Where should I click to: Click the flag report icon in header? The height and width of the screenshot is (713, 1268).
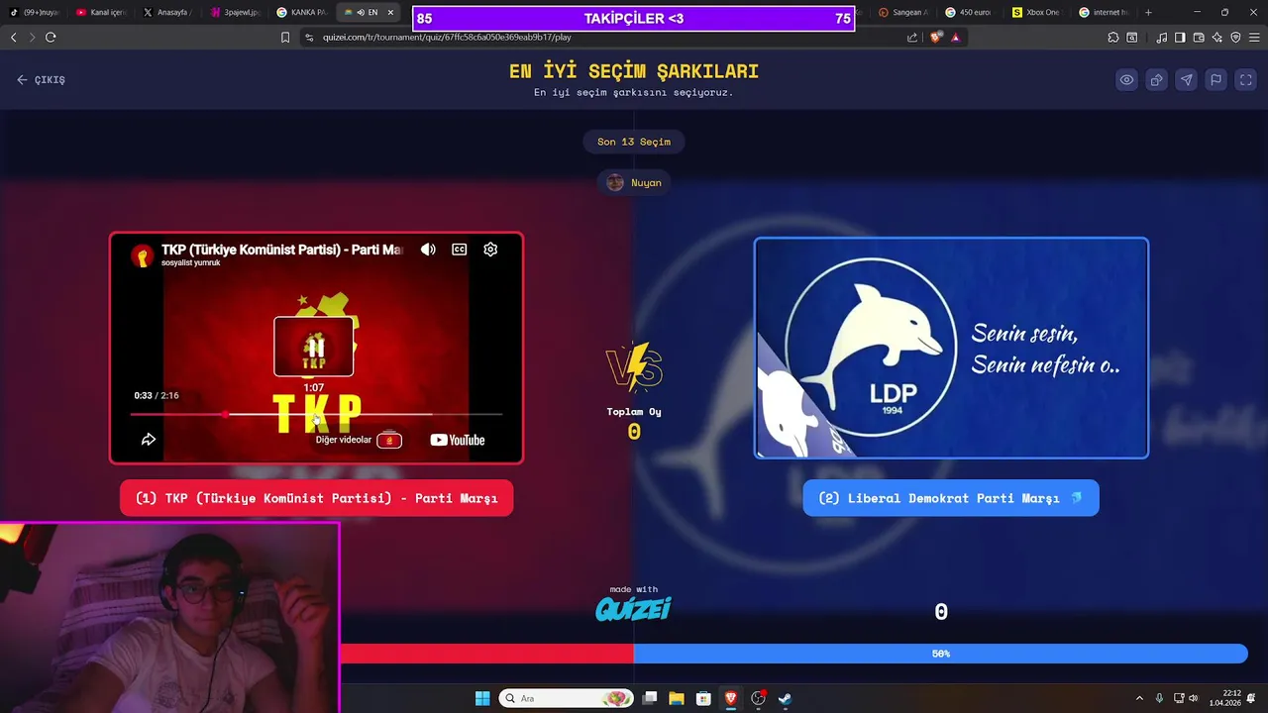pyautogui.click(x=1216, y=80)
